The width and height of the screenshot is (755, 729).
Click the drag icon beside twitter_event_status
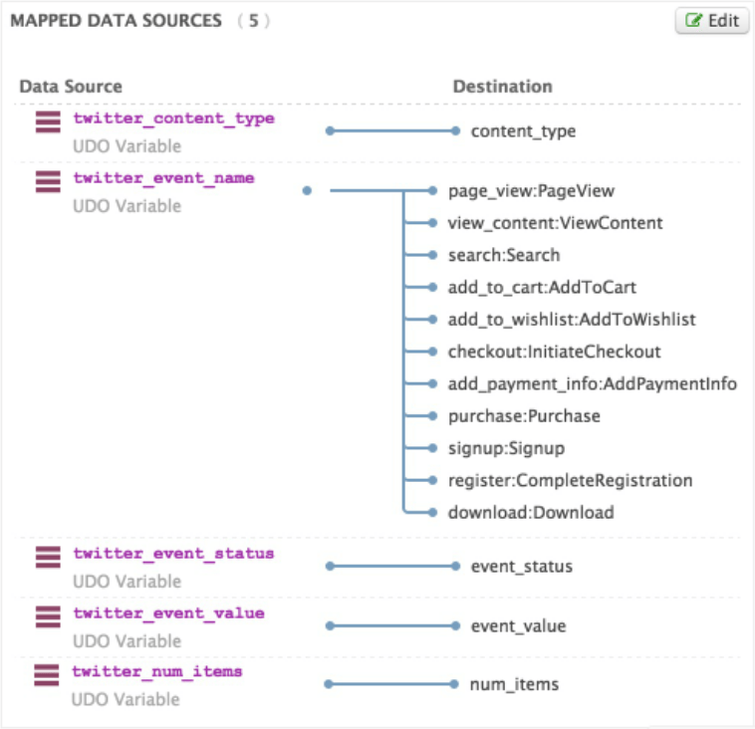[48, 557]
